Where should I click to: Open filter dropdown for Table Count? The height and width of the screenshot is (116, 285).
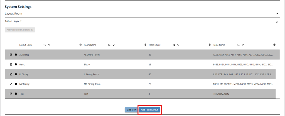click(178, 45)
